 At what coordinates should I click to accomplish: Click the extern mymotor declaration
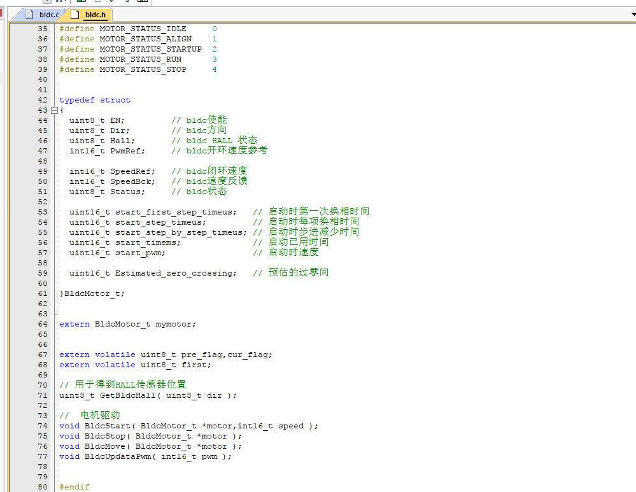click(127, 324)
